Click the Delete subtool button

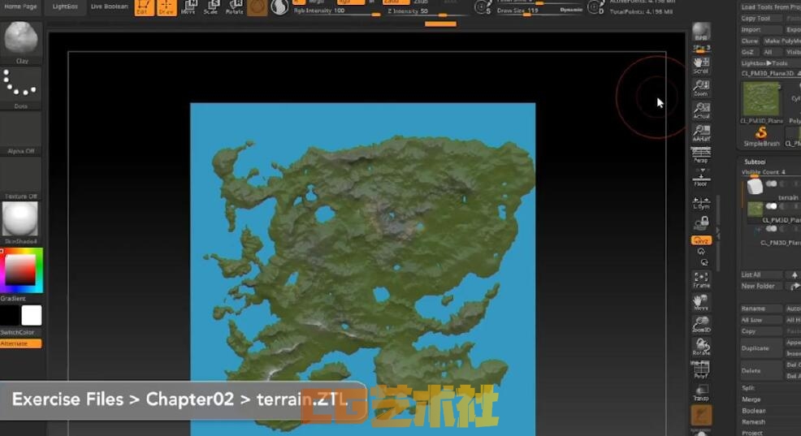(x=761, y=371)
